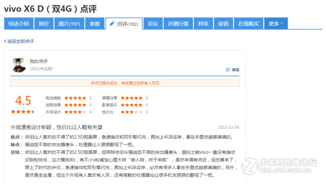
Task: Click the page heading vivo X6 D 点评
Action: [50, 9]
